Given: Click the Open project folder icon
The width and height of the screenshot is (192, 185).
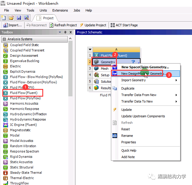Looking at the screenshot, I should click(11, 18).
